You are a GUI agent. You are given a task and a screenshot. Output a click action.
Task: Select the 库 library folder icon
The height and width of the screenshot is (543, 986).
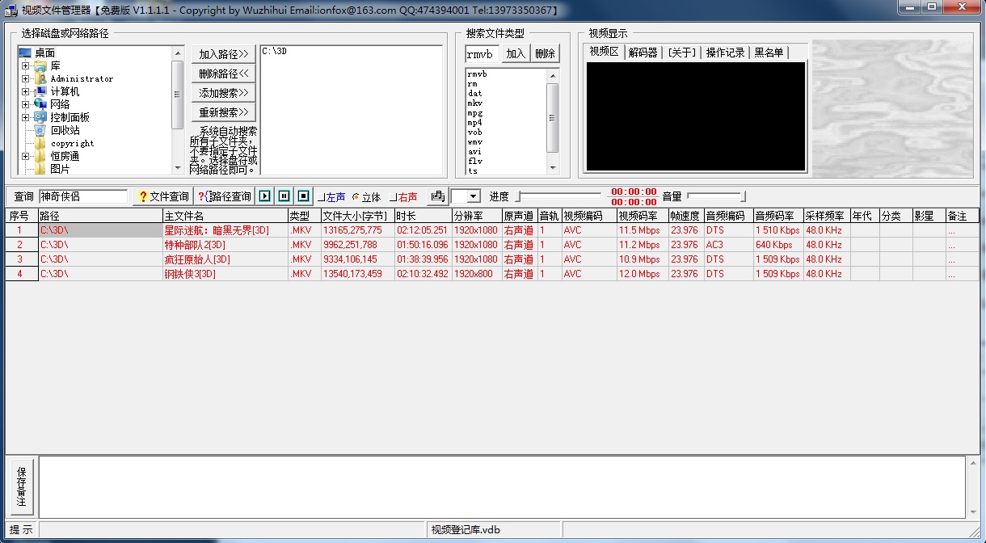(40, 65)
